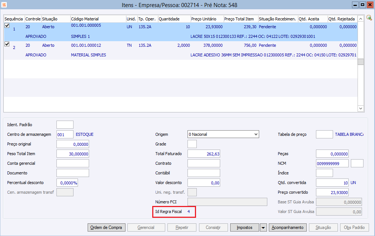375x236 pixels.
Task: Click the Centro de armazenagem input field
Action: point(65,134)
